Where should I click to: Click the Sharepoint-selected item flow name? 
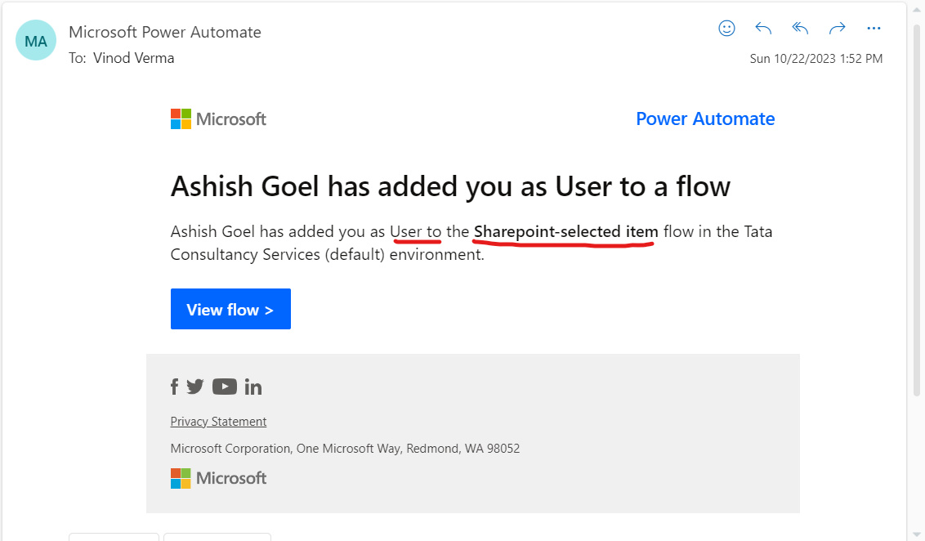[x=565, y=232]
